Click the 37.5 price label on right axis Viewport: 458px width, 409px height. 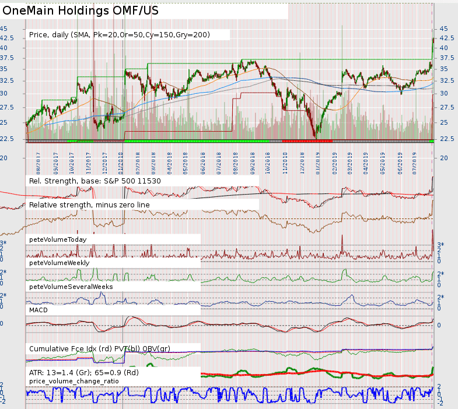pyautogui.click(x=447, y=58)
